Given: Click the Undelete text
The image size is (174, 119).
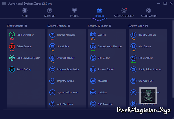Looking at the screenshot, I should pyautogui.click(x=102, y=92).
